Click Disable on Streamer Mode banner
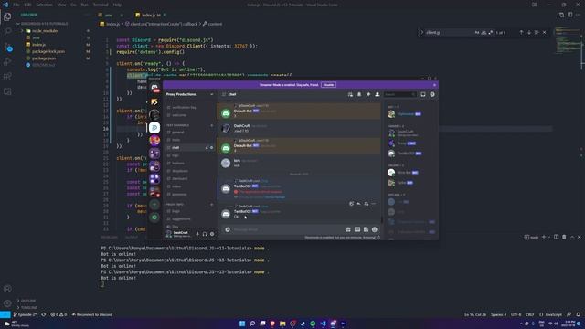The width and height of the screenshot is (585, 329). pyautogui.click(x=328, y=85)
